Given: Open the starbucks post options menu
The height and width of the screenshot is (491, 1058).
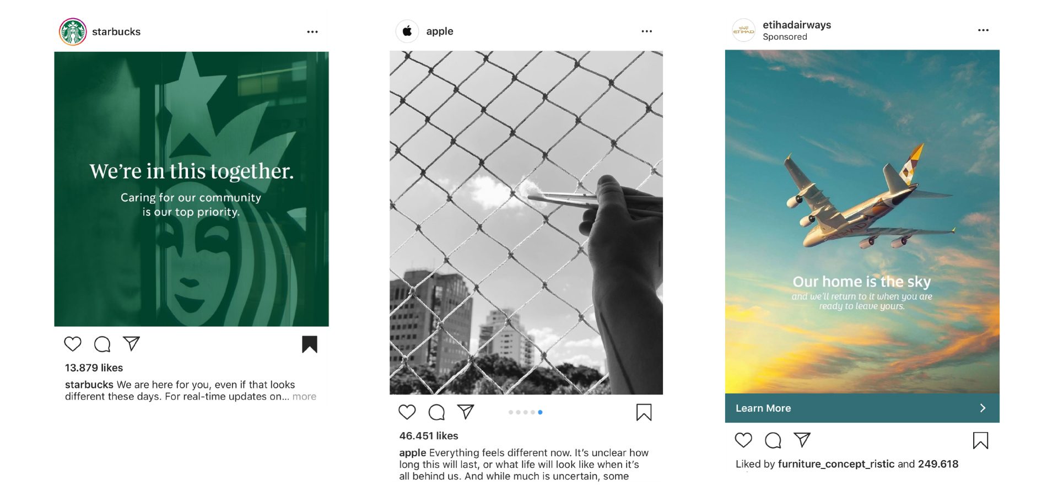Looking at the screenshot, I should [x=312, y=32].
